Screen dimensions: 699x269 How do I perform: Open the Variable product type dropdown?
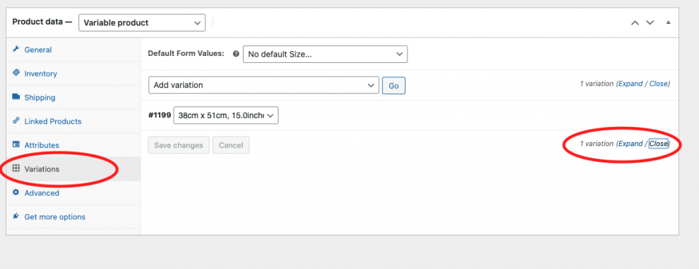pos(142,23)
